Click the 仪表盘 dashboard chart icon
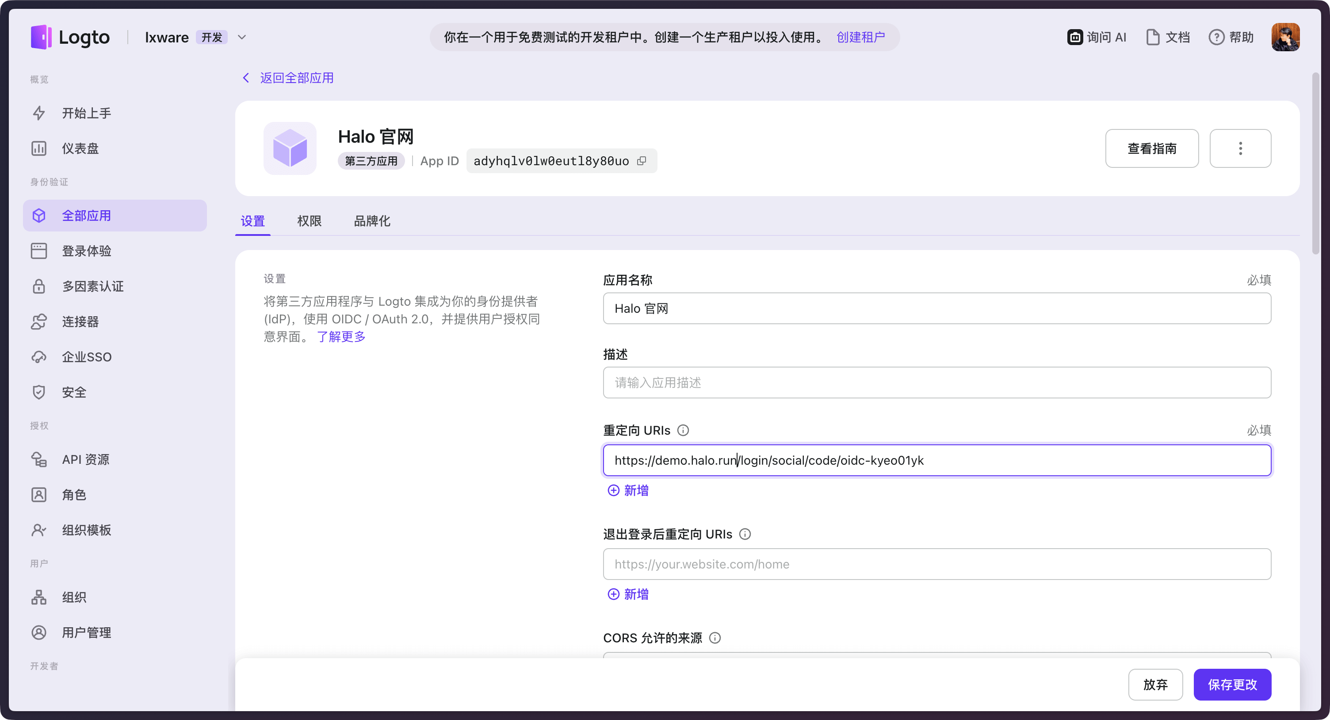The width and height of the screenshot is (1330, 720). [39, 148]
